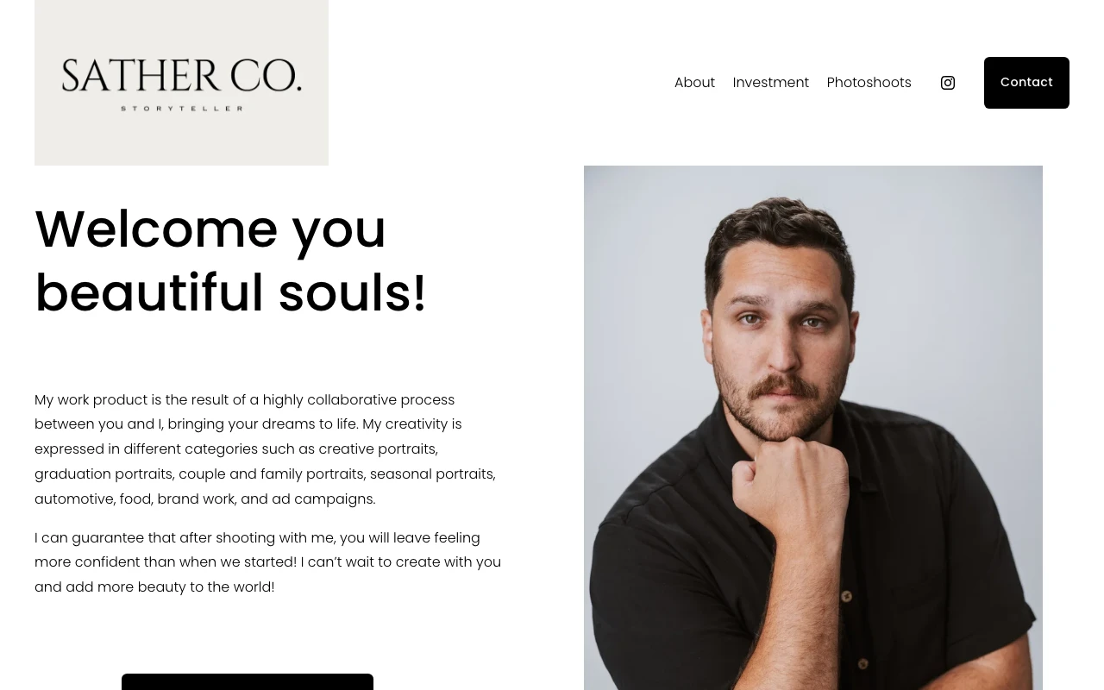This screenshot has width=1104, height=690.
Task: Click the photographer's portrait photo
Action: pos(813,428)
